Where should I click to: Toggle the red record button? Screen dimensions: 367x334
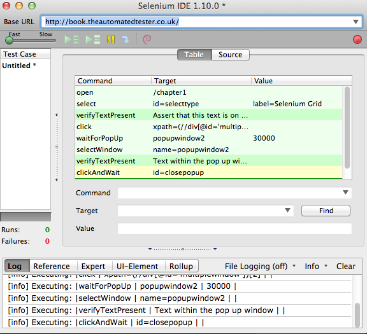click(357, 39)
